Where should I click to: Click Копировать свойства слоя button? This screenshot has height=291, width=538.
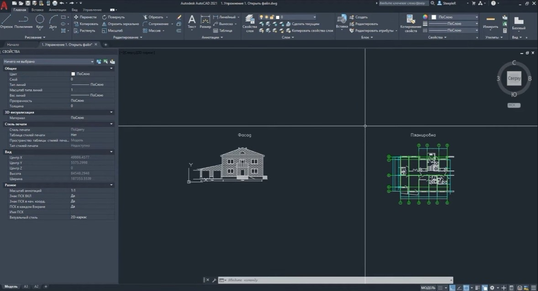pos(310,31)
